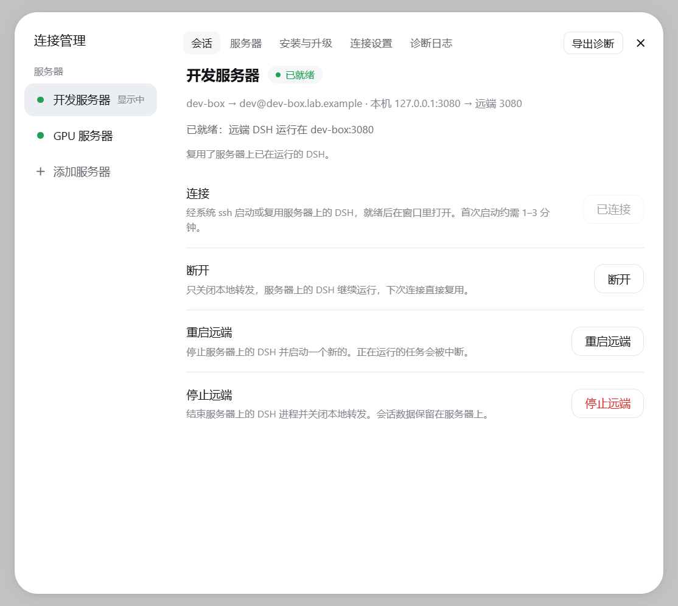Click the 导出诊断 button
This screenshot has height=606, width=678.
(x=593, y=43)
